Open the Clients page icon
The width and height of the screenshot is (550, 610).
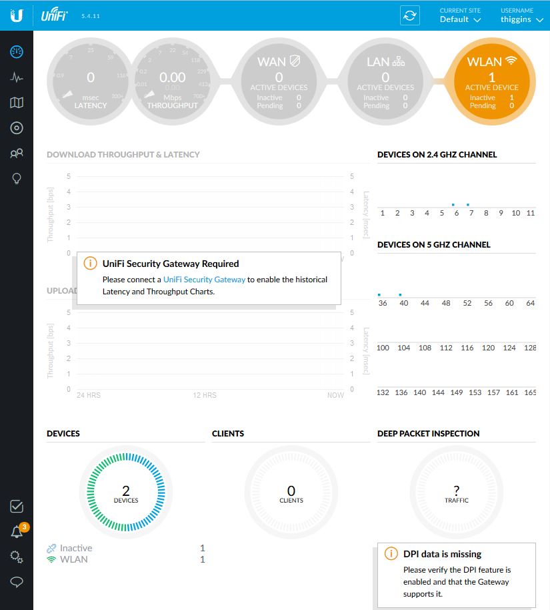[x=16, y=154]
